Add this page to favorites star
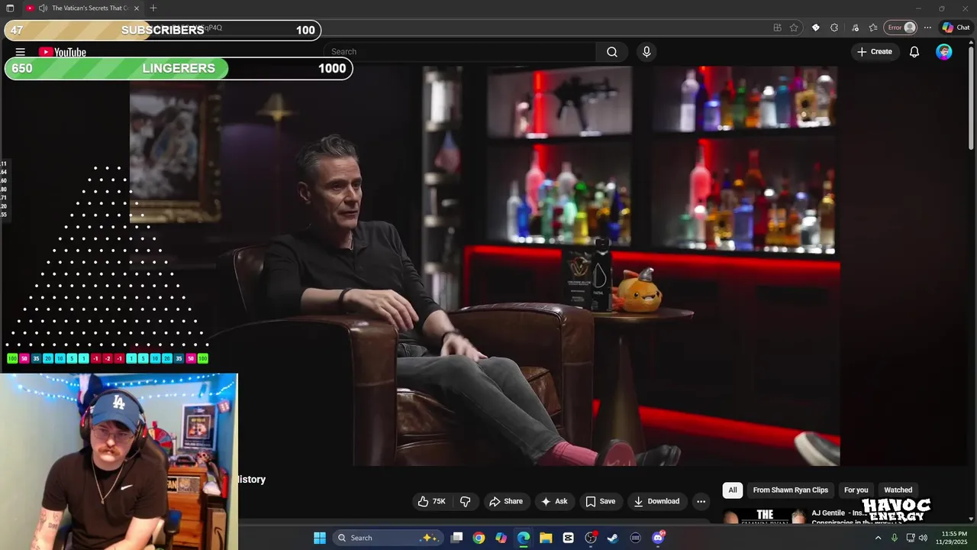 (x=794, y=27)
